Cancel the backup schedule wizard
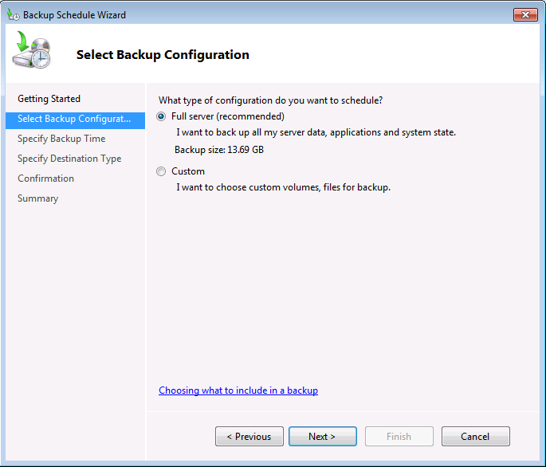 click(475, 436)
